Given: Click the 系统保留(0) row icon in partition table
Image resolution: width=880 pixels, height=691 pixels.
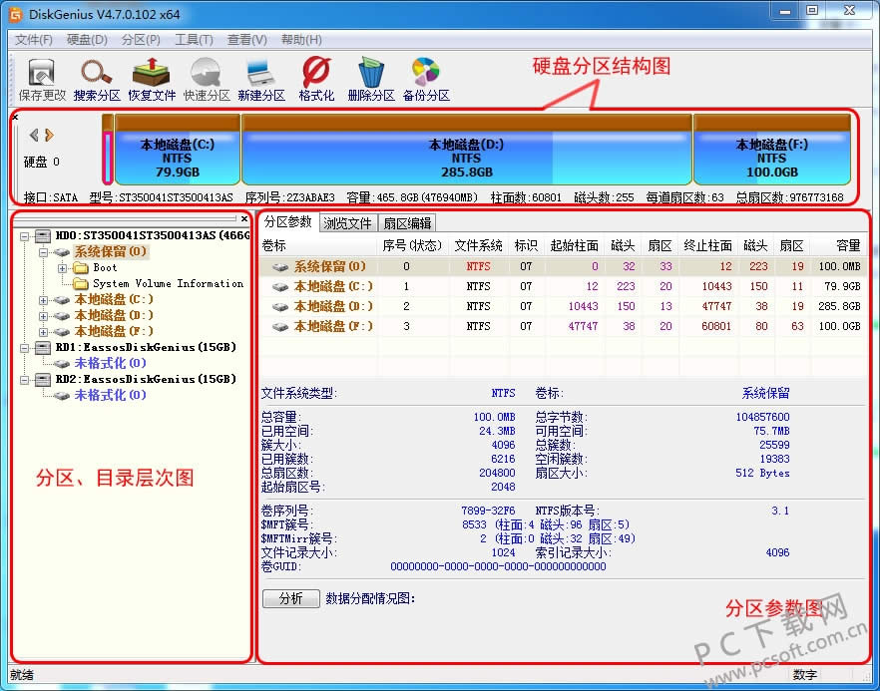Looking at the screenshot, I should point(280,266).
